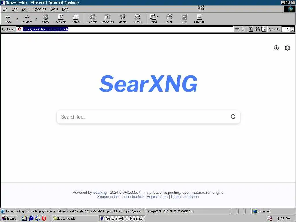The width and height of the screenshot is (296, 222).
Task: Open the Forward history dropdown arrow
Action: click(x=36, y=19)
